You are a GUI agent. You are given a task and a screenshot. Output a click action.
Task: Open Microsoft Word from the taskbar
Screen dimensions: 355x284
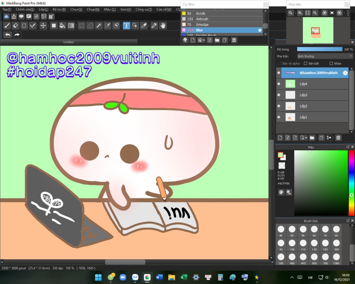(x=159, y=277)
